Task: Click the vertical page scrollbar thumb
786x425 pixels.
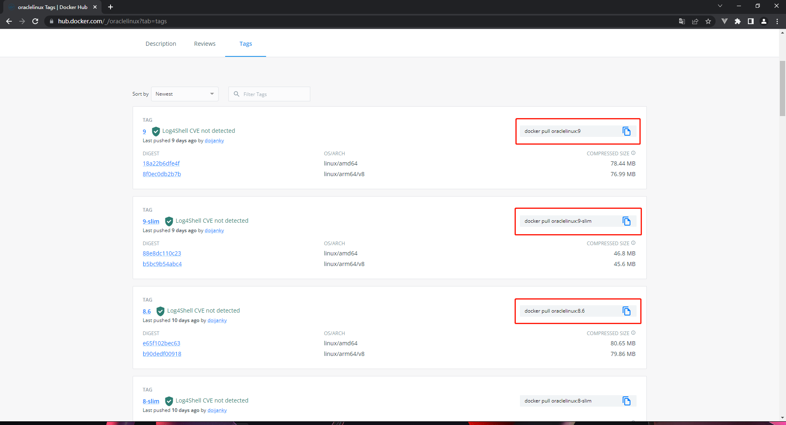Action: (x=782, y=88)
